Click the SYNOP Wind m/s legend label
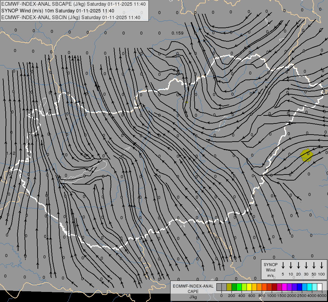The width and height of the screenshot is (328, 302). click(x=271, y=270)
